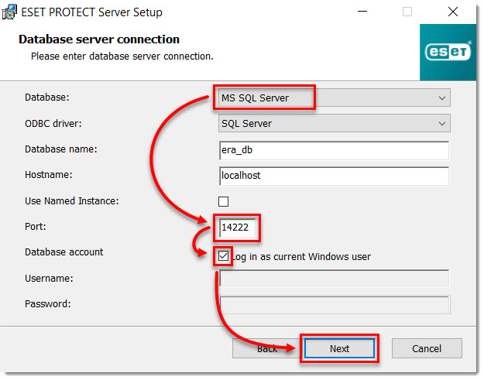Enable the Use Named Instance checkbox
This screenshot has height=380, width=484.
click(224, 202)
